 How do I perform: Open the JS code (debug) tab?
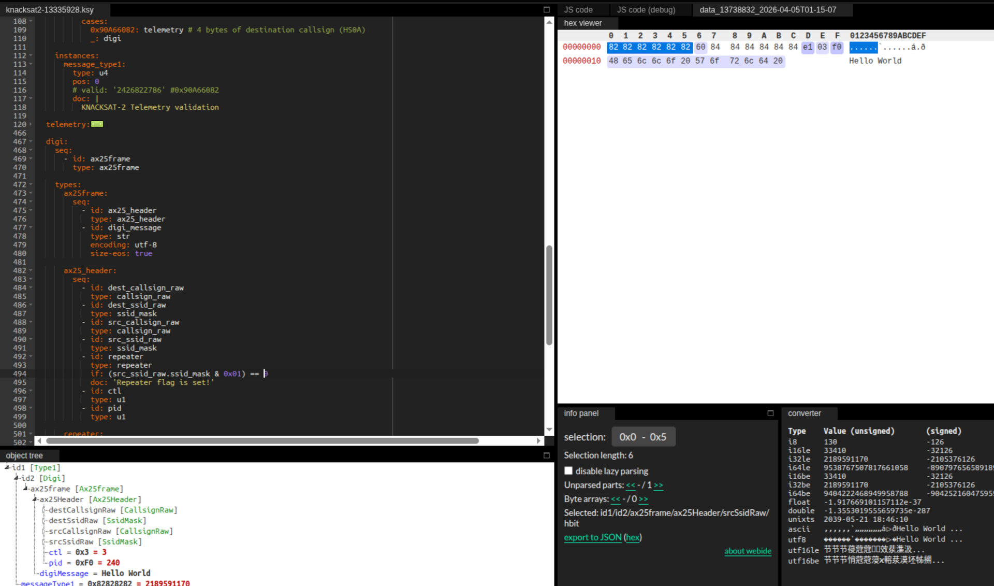point(646,10)
